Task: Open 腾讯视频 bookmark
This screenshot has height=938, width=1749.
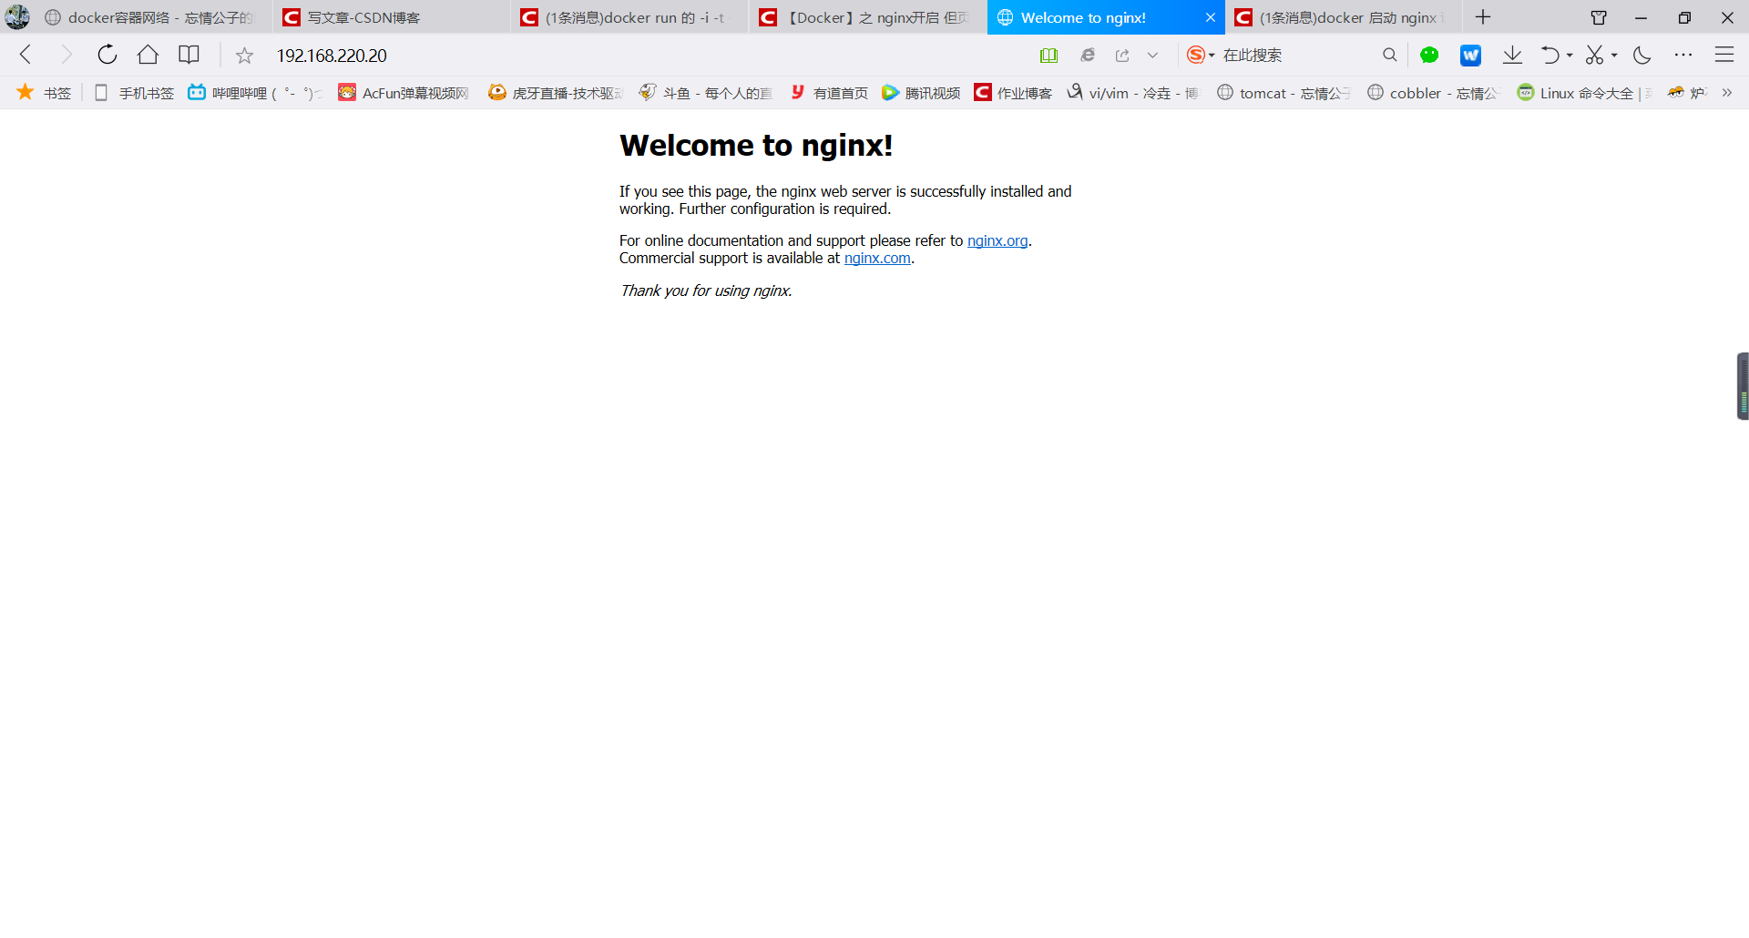Action: (921, 93)
